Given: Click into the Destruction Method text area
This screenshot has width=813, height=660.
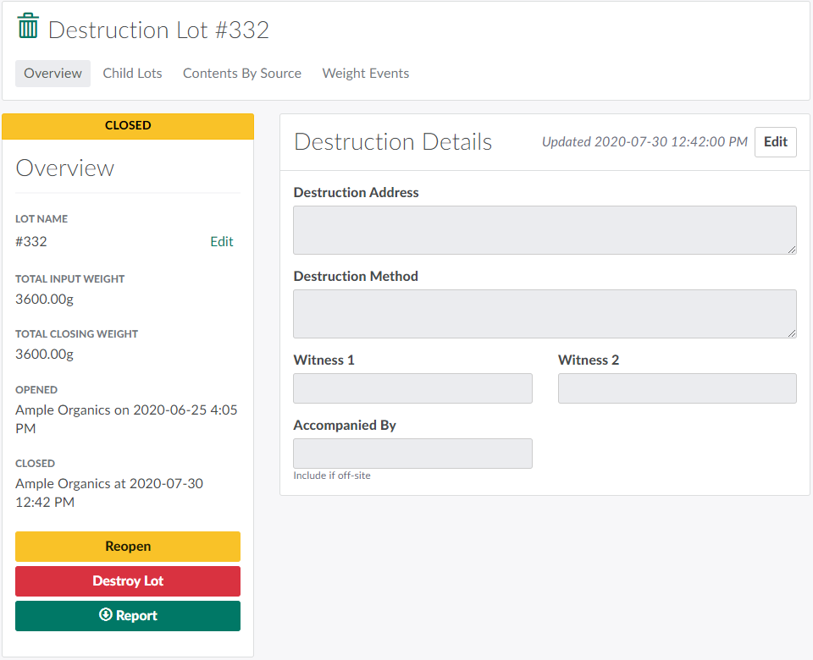Looking at the screenshot, I should coord(545,314).
